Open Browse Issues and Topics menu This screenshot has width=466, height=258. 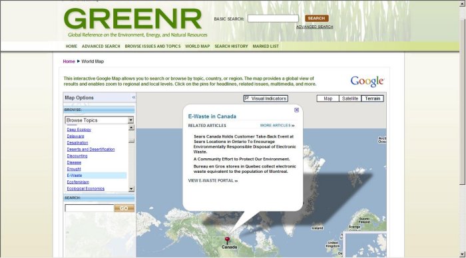(152, 47)
